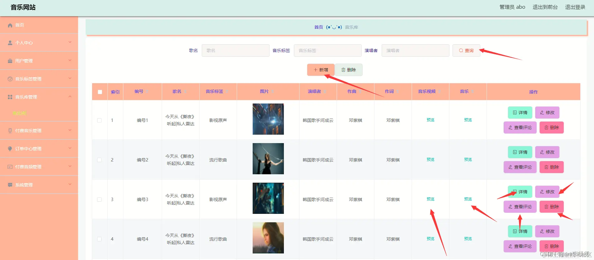The width and height of the screenshot is (594, 260).
Task: Click the 删除 button next to 新增
Action: click(x=349, y=70)
